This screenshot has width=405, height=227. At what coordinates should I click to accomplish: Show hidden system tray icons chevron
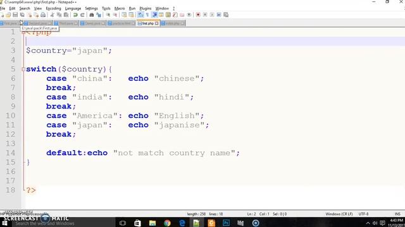368,223
